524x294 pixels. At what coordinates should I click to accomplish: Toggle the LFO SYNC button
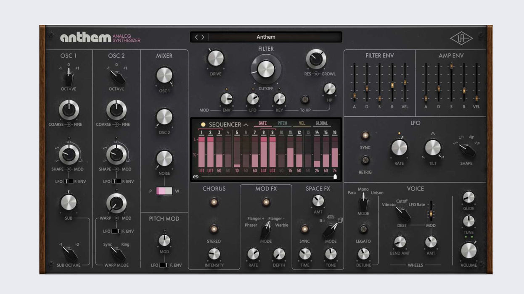[x=365, y=135]
